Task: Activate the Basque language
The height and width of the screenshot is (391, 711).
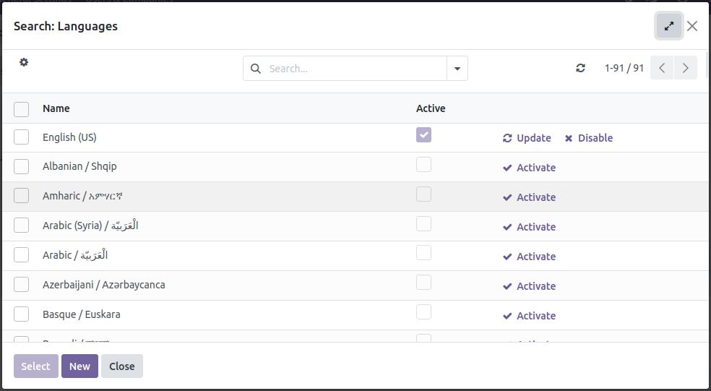Action: click(529, 316)
